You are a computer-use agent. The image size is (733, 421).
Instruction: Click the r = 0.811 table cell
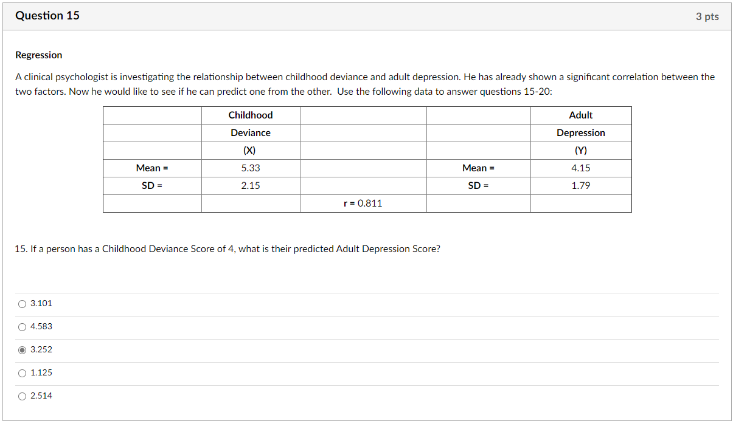363,204
